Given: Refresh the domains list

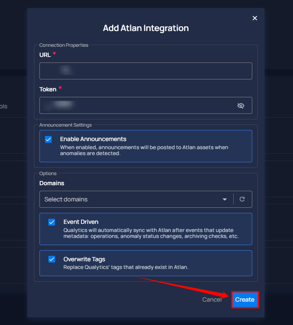Looking at the screenshot, I should pyautogui.click(x=242, y=199).
